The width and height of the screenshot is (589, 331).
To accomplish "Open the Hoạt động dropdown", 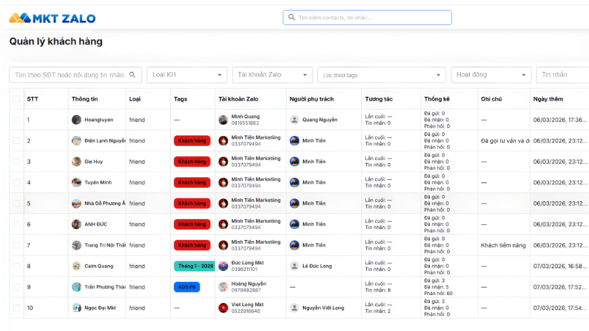I will [x=491, y=75].
